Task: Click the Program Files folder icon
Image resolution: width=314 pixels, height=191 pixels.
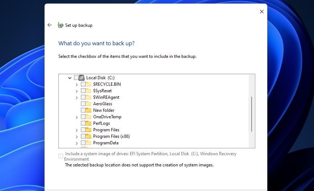Action: pos(88,130)
